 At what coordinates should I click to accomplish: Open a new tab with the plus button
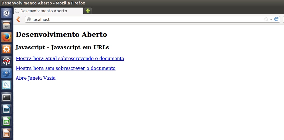pyautogui.click(x=88, y=11)
